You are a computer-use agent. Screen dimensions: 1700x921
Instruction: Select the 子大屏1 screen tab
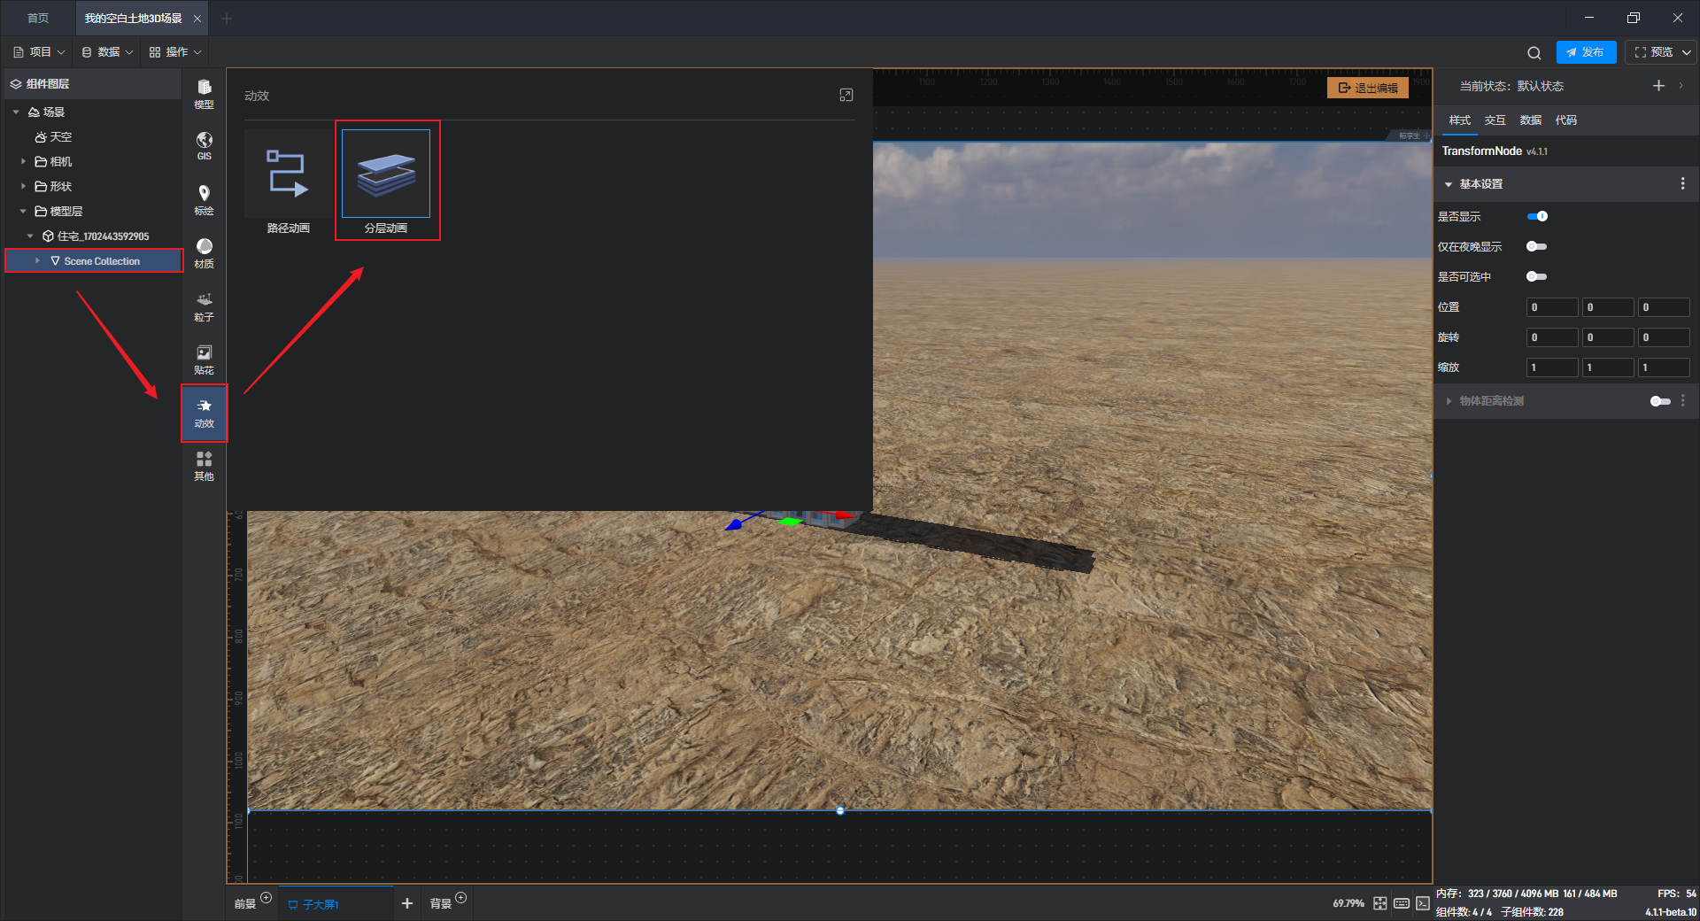336,903
